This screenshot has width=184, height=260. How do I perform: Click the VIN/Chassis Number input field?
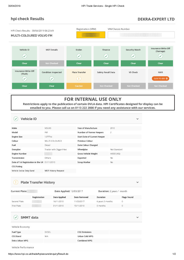141,35
